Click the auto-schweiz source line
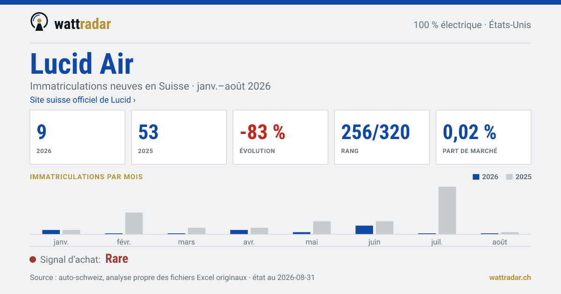This screenshot has width=561, height=294. tap(173, 277)
